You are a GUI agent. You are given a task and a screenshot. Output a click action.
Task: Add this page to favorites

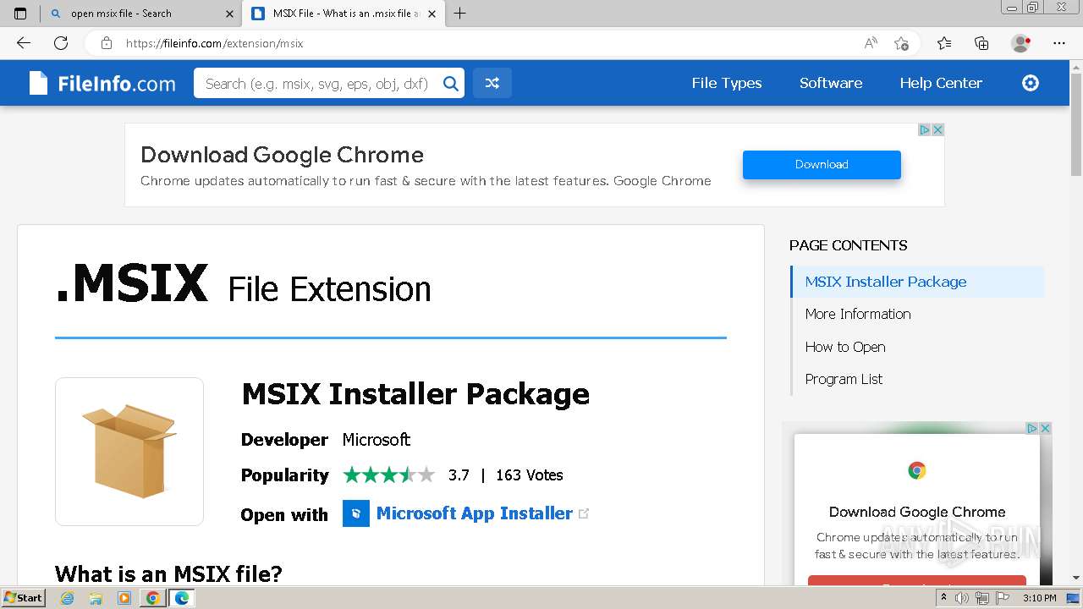pos(902,43)
